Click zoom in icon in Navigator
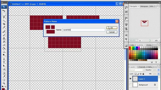 [156, 40]
